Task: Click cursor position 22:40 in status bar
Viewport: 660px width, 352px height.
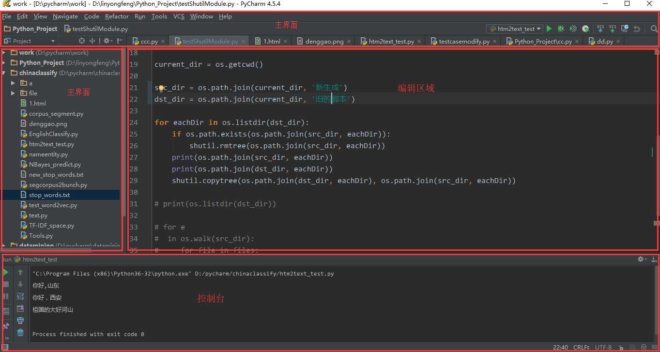Action: click(560, 347)
